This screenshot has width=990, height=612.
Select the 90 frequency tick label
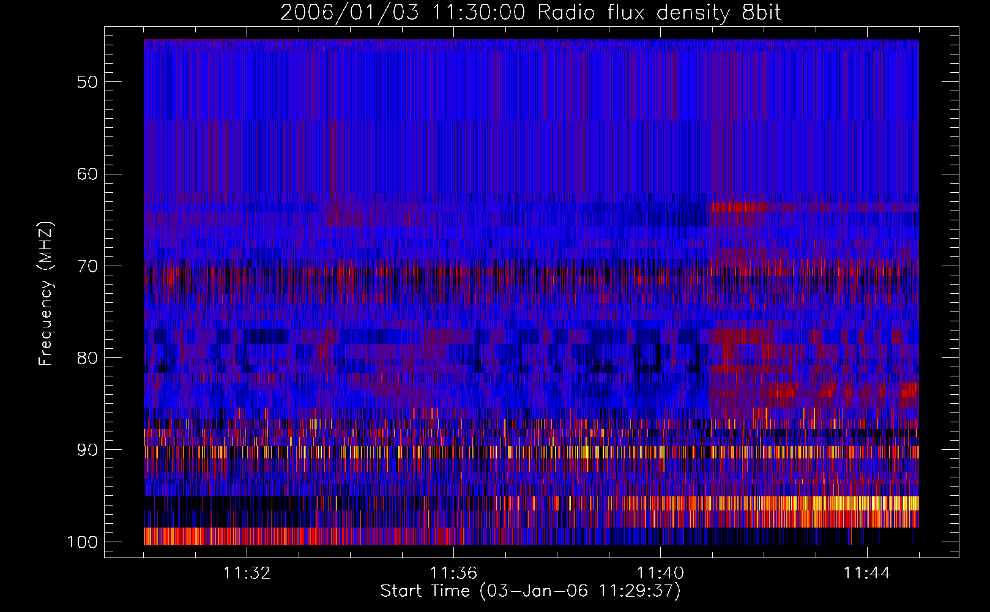pos(87,450)
